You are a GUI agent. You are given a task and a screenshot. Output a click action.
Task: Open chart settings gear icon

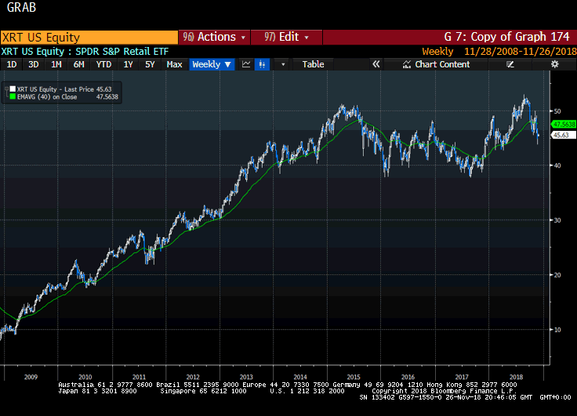555,64
